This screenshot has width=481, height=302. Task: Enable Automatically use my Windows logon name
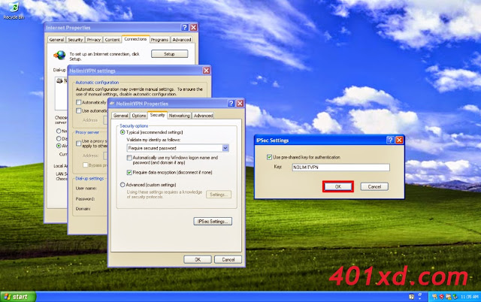pos(129,158)
